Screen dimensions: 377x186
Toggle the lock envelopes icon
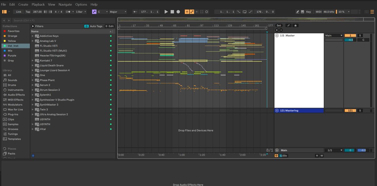295,25
